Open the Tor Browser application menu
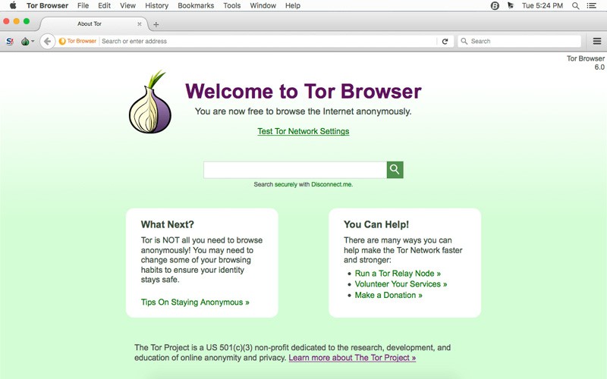Viewport: 607px width, 379px height. [47, 5]
